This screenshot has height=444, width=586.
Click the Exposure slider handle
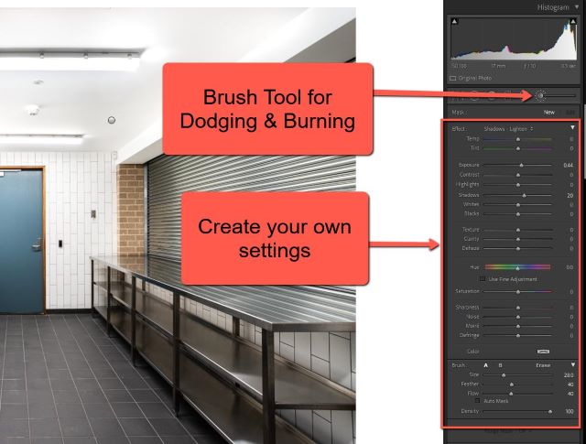pyautogui.click(x=521, y=165)
